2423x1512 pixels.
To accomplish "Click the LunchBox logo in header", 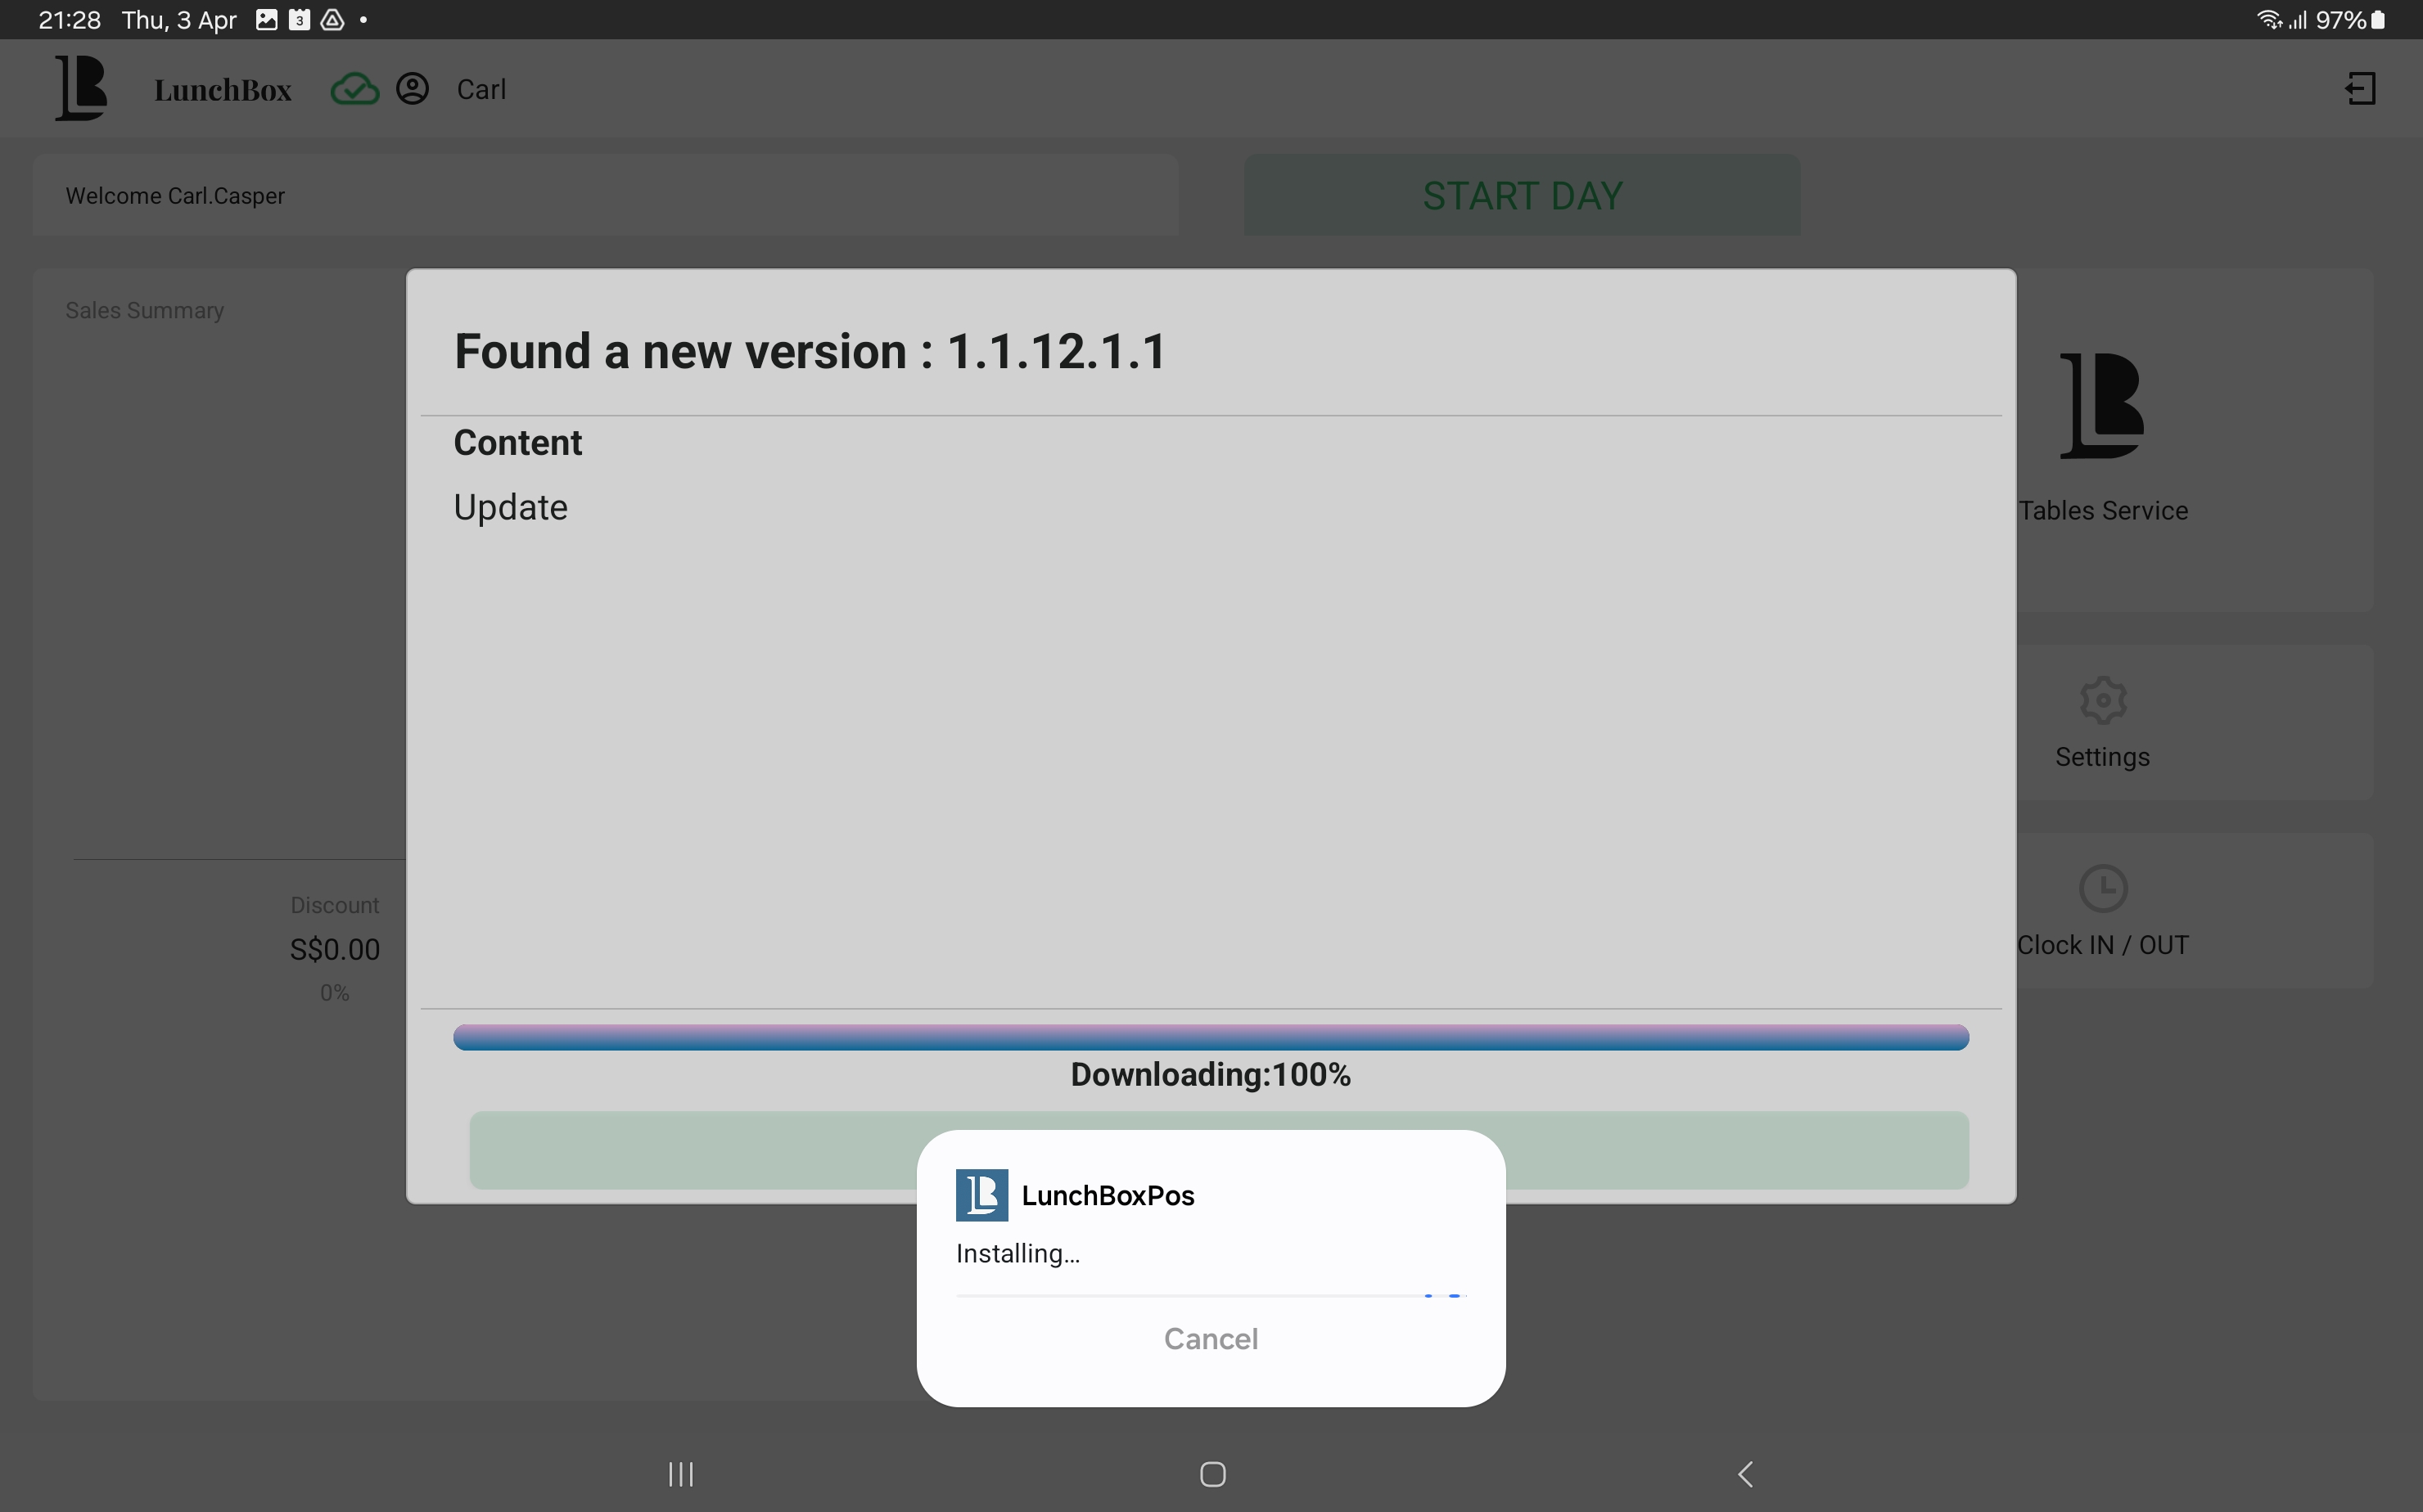I will pyautogui.click(x=81, y=88).
